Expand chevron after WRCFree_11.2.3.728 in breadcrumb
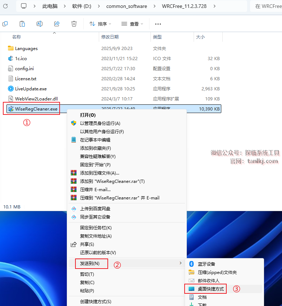This screenshot has width=282, height=306. [214, 6]
